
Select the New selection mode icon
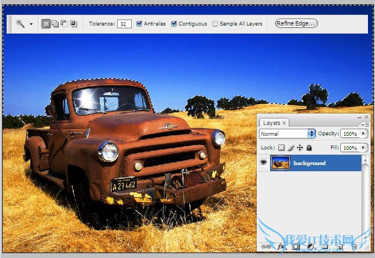(x=46, y=24)
